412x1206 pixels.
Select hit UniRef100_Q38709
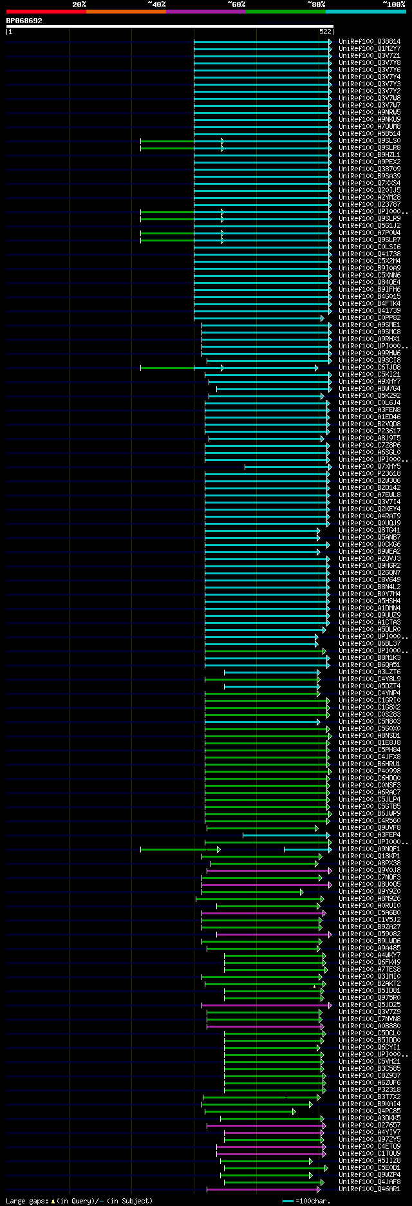click(x=370, y=169)
